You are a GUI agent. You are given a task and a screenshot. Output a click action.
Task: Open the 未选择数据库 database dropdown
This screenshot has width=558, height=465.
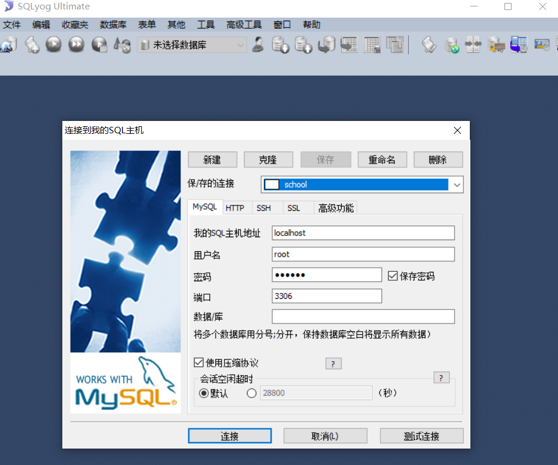(x=192, y=45)
